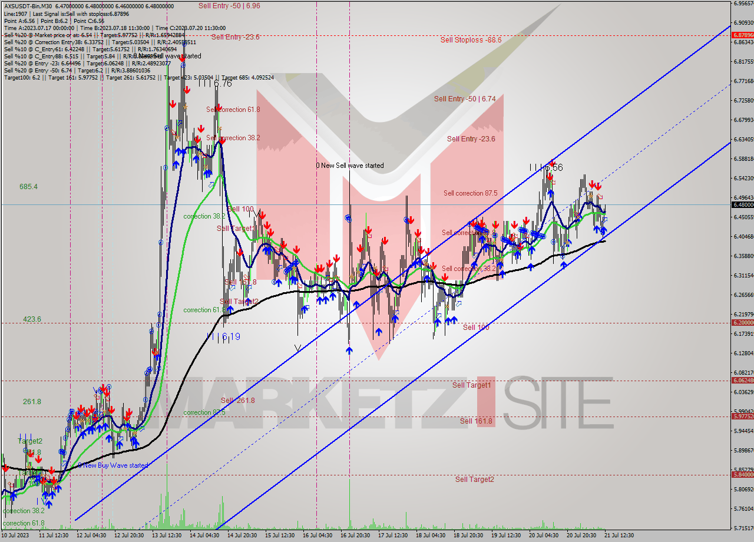Viewport: 754px width, 542px height.
Task: Click the 'I I I 6.56' high label
Action: (546, 168)
